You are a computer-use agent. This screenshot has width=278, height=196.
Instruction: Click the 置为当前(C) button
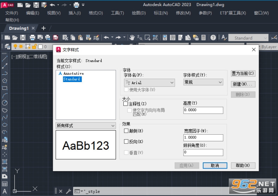(x=243, y=73)
